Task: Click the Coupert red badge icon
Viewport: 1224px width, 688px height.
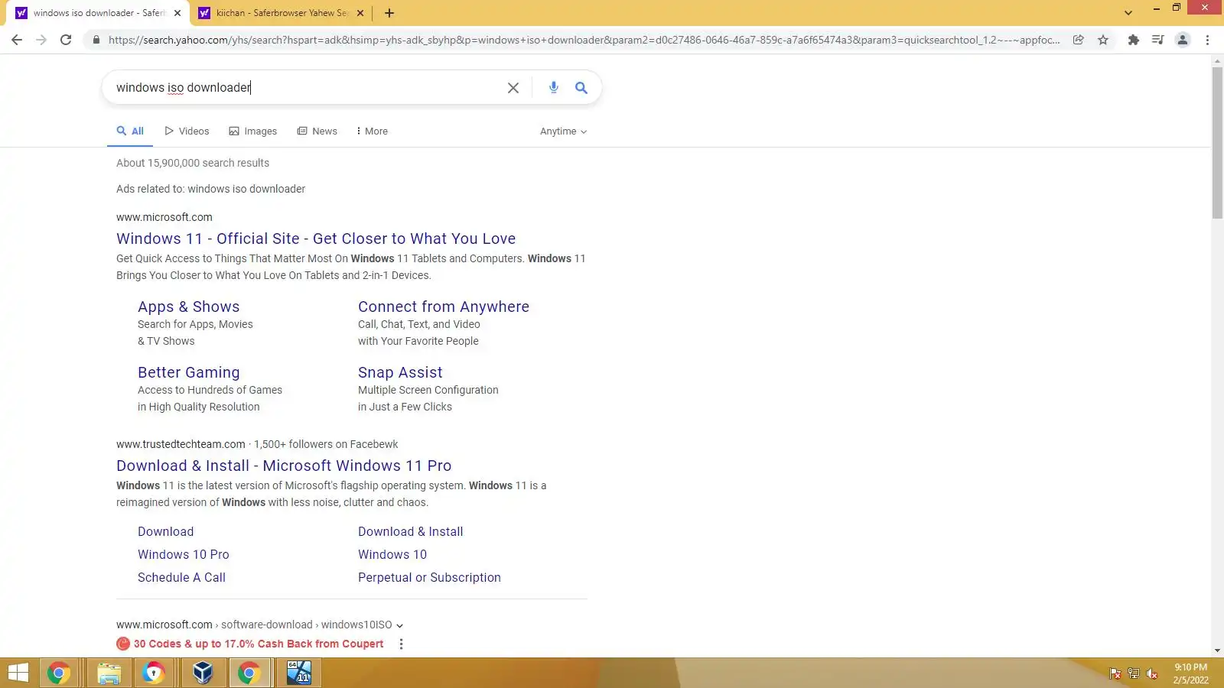Action: click(123, 644)
